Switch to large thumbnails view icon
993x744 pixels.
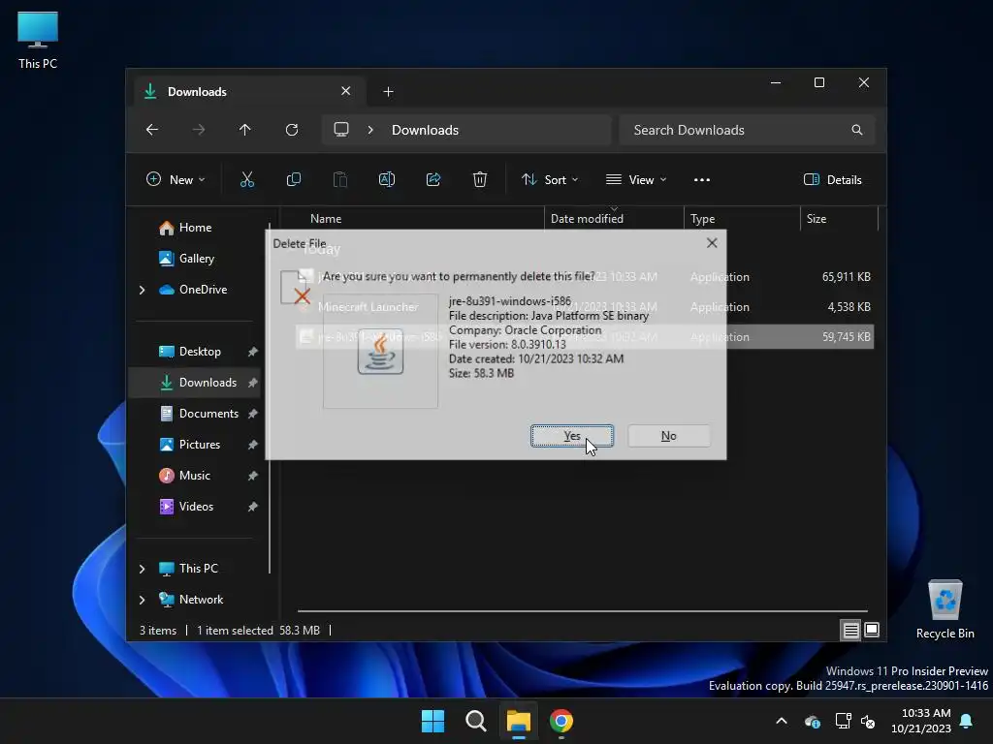pos(872,630)
